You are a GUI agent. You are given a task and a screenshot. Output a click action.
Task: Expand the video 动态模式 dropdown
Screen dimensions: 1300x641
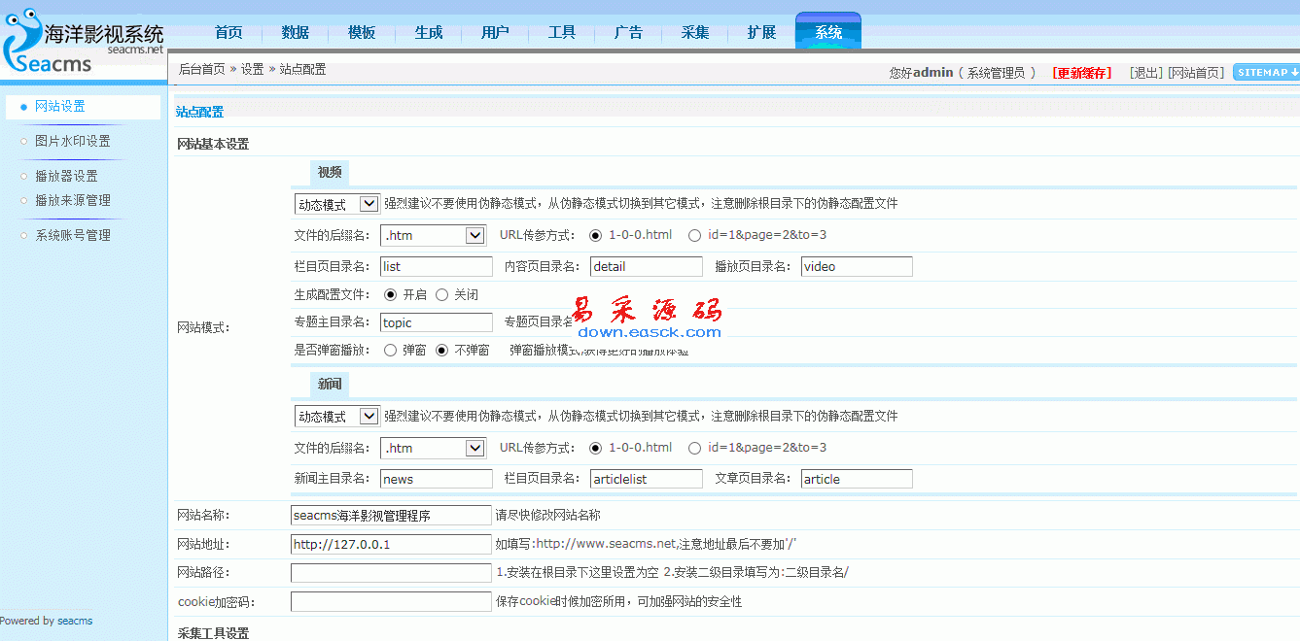pyautogui.click(x=336, y=204)
